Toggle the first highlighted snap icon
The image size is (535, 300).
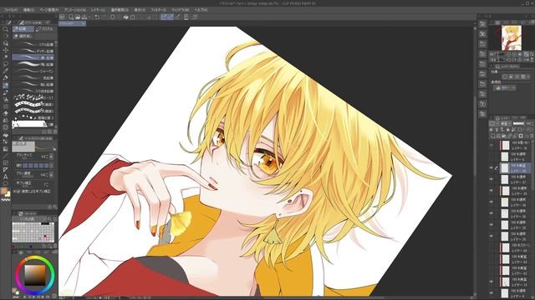coord(164,17)
